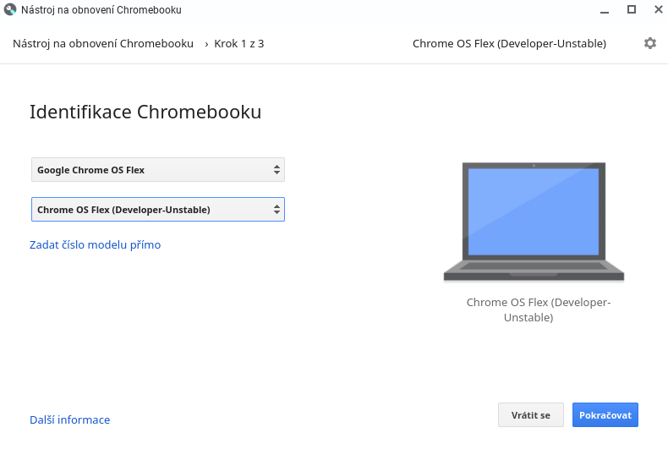Open the Další informace link
668x455 pixels.
click(x=70, y=419)
